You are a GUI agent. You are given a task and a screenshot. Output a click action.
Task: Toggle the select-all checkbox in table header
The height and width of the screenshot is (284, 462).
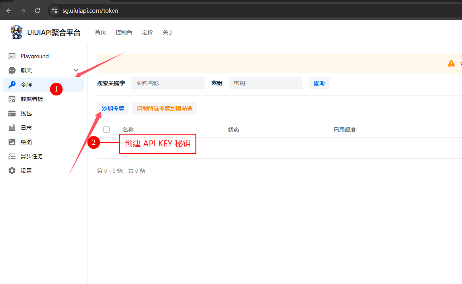point(107,130)
